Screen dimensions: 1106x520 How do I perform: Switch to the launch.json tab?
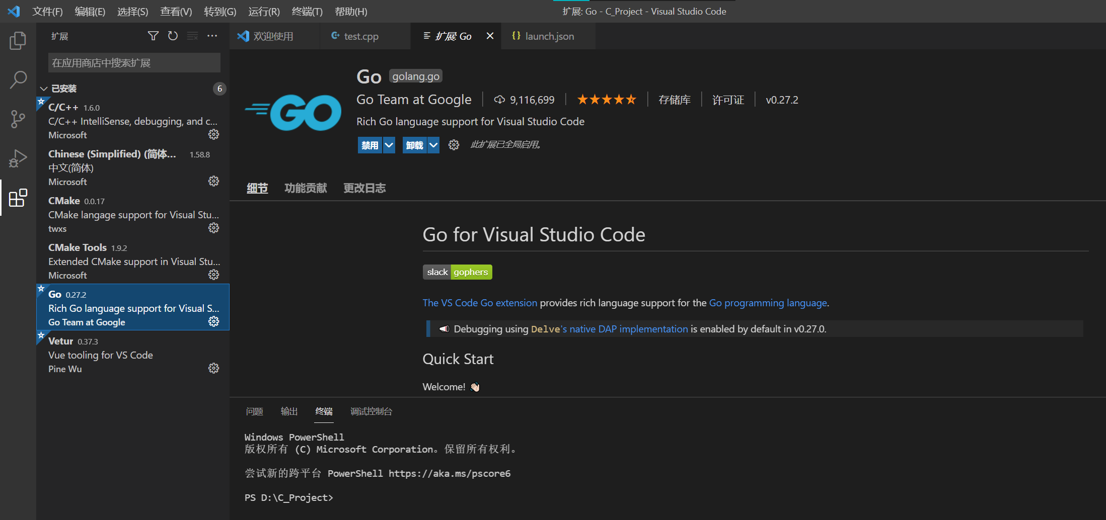[548, 36]
